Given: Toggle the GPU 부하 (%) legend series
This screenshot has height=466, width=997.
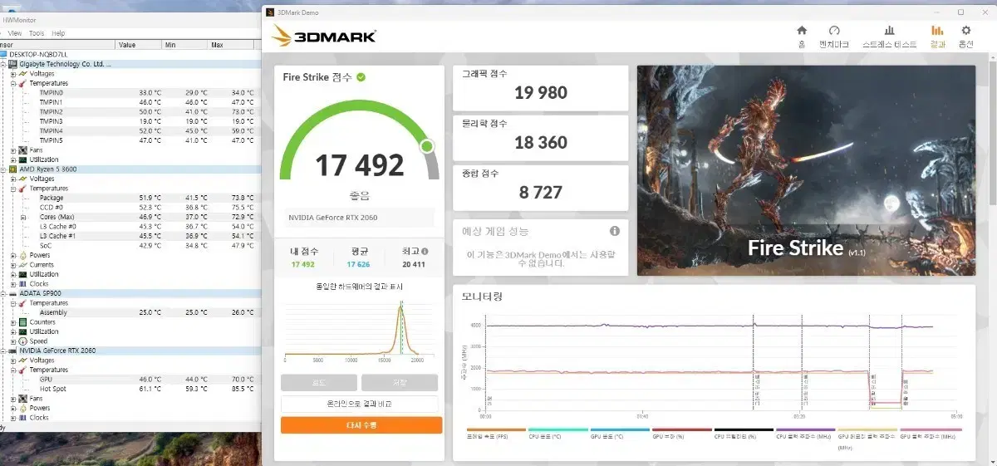Looking at the screenshot, I should (681, 433).
